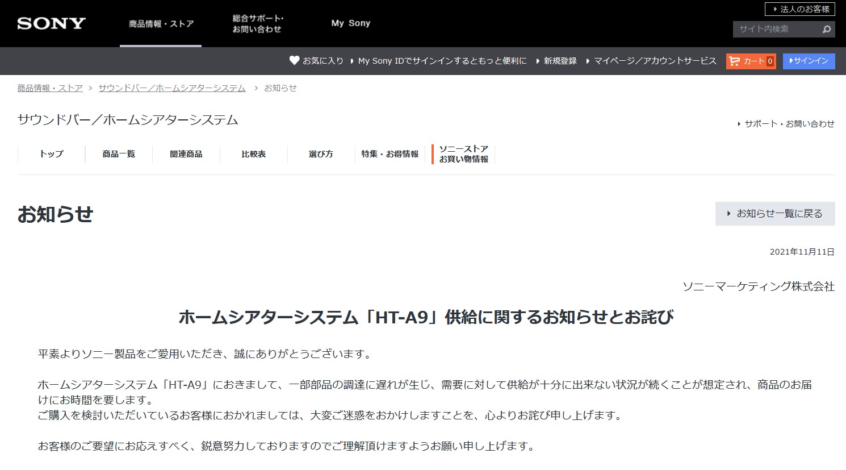Screen dimensions: 846x470
Task: Click the blue サインイン button
Action: tap(809, 61)
